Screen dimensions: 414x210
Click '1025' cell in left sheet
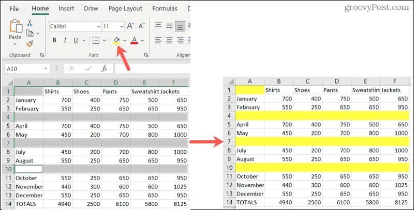point(173,187)
